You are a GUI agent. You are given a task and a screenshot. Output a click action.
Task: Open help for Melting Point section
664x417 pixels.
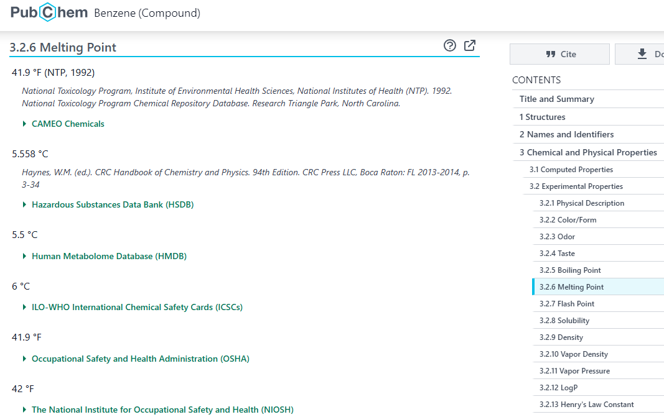(450, 45)
